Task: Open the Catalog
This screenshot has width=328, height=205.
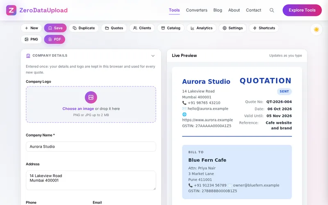Action: point(171,28)
